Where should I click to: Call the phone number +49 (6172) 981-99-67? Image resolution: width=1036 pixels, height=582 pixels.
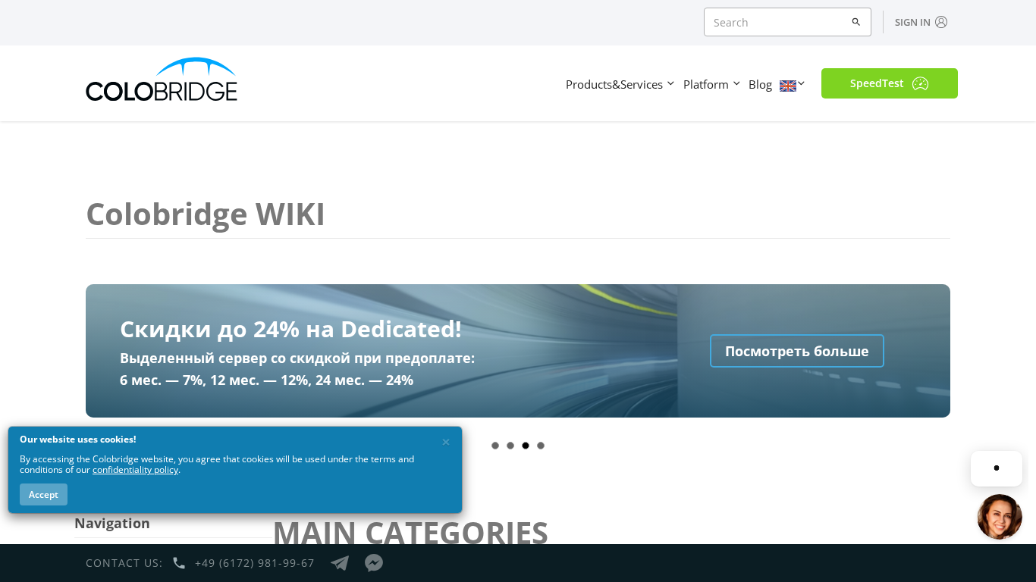pyautogui.click(x=255, y=563)
